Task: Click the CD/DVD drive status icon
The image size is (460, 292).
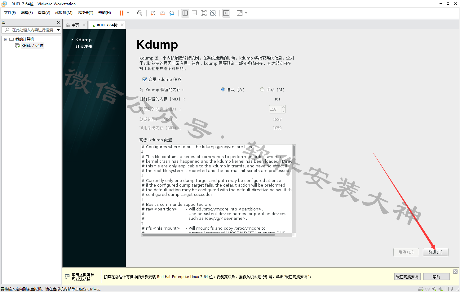Action: (427, 289)
